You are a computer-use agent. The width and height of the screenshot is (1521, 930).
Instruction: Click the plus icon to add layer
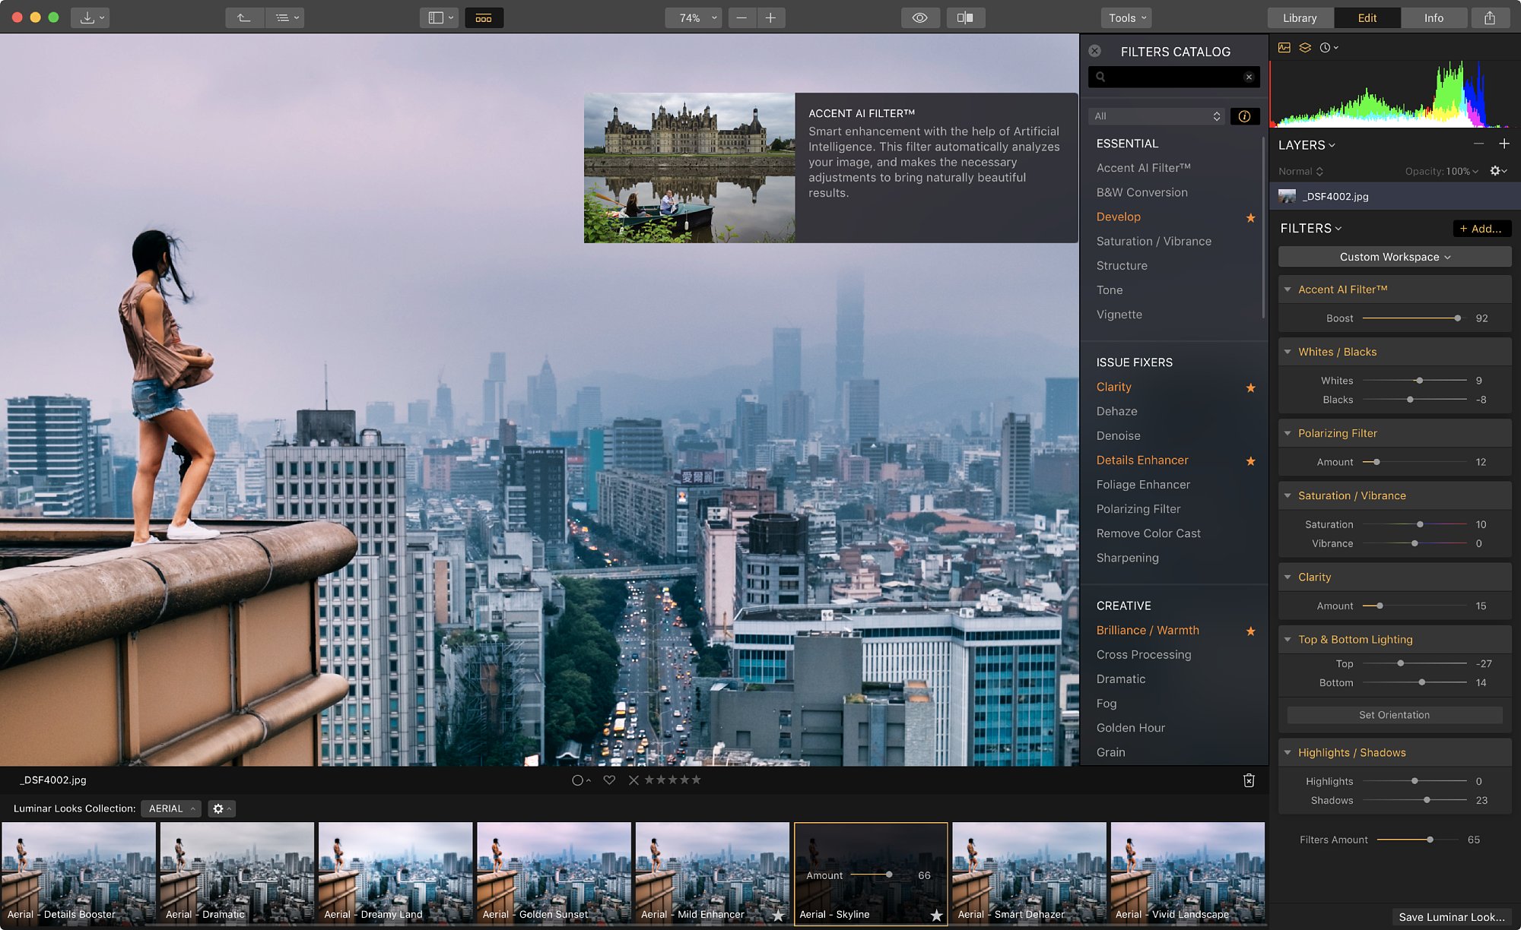[1504, 144]
